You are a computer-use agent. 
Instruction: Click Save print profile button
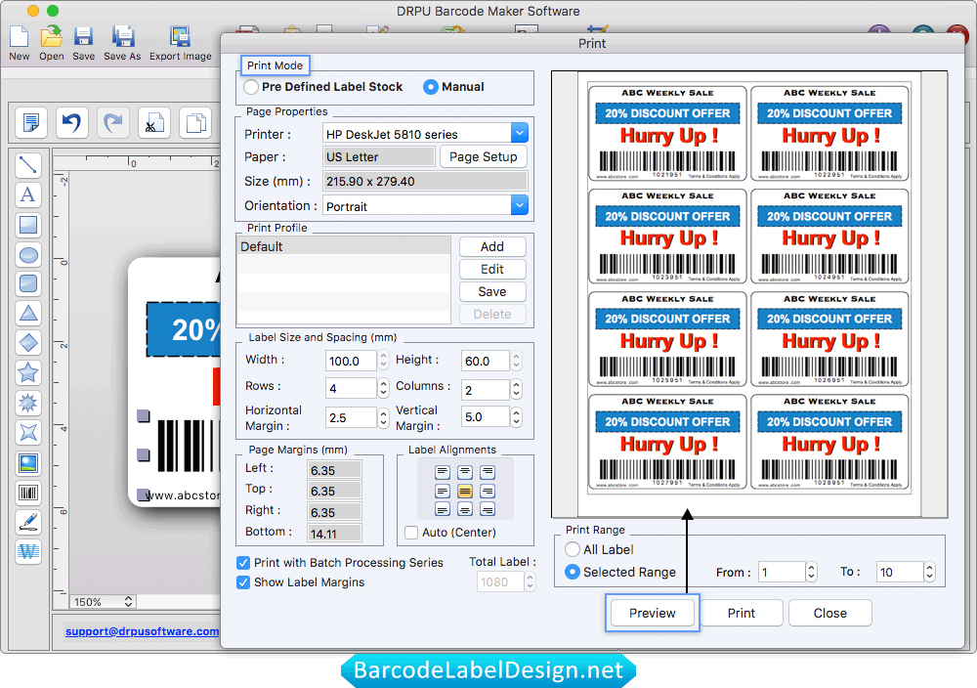[x=492, y=291]
